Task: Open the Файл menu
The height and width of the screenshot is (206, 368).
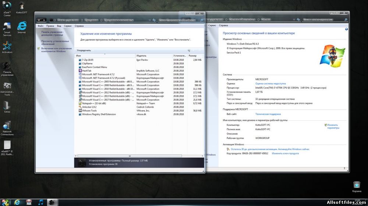Action: click(40, 26)
